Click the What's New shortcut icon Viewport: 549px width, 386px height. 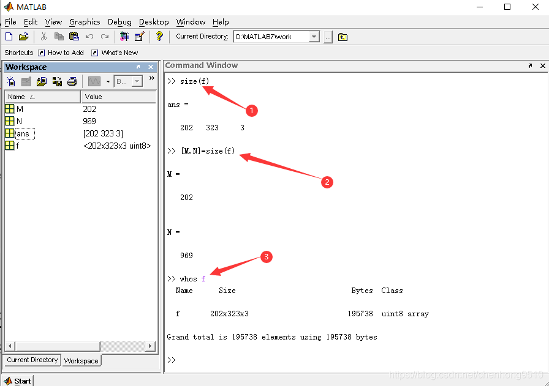coord(94,53)
